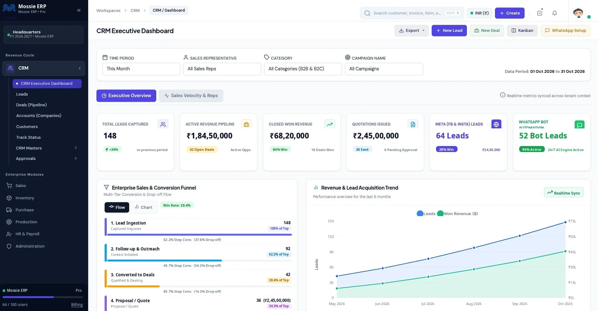Open the Billing link
The height and width of the screenshot is (311, 598).
[77, 305]
